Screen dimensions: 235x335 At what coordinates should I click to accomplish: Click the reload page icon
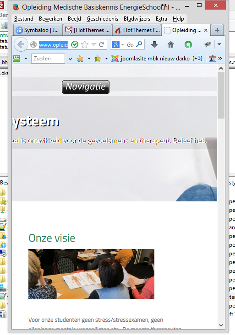[101, 44]
